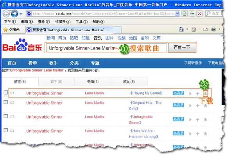Open the 贴吧 link
The height and width of the screenshot is (158, 231).
tap(74, 38)
